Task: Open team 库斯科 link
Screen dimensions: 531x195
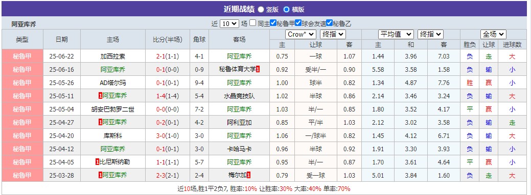Action: click(x=113, y=135)
